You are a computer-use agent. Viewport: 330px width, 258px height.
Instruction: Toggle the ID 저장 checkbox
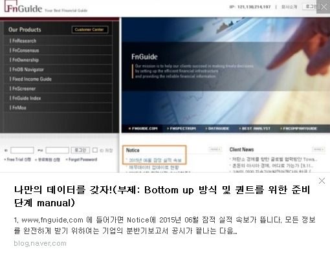point(95,150)
